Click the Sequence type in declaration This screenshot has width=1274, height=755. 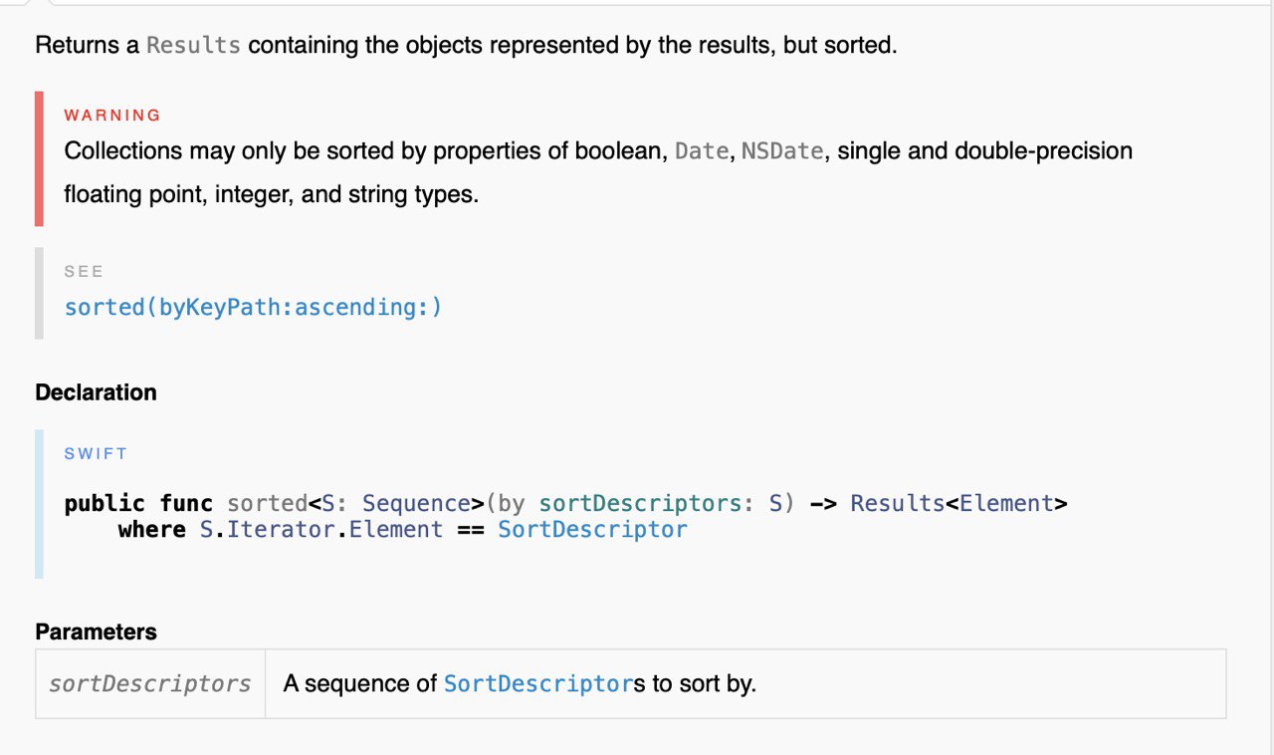[417, 503]
